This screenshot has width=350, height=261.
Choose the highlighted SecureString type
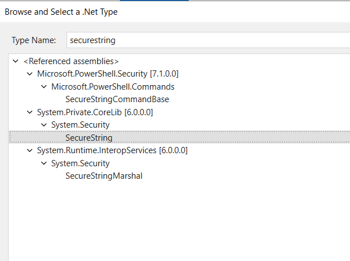coord(89,138)
